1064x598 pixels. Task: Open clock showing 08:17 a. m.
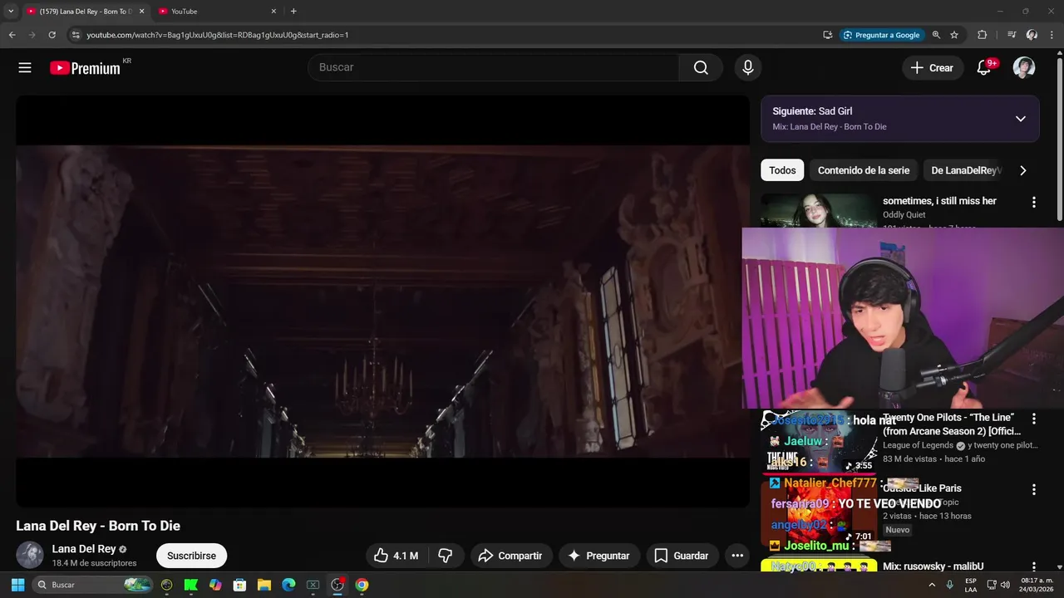coord(1037,585)
